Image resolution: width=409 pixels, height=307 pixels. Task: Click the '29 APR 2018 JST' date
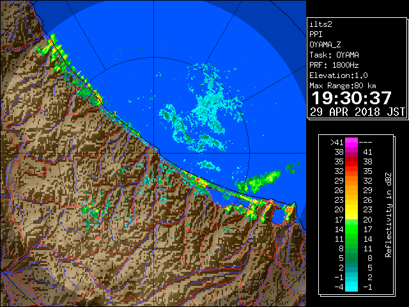(x=358, y=112)
